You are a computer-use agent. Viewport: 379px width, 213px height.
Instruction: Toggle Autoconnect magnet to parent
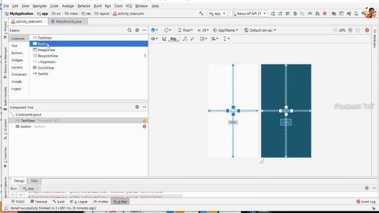point(164,38)
